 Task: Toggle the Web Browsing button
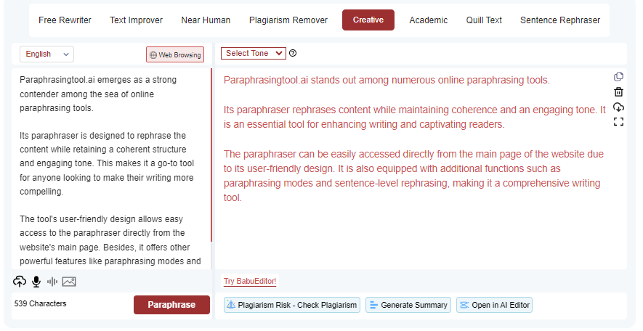pos(175,54)
